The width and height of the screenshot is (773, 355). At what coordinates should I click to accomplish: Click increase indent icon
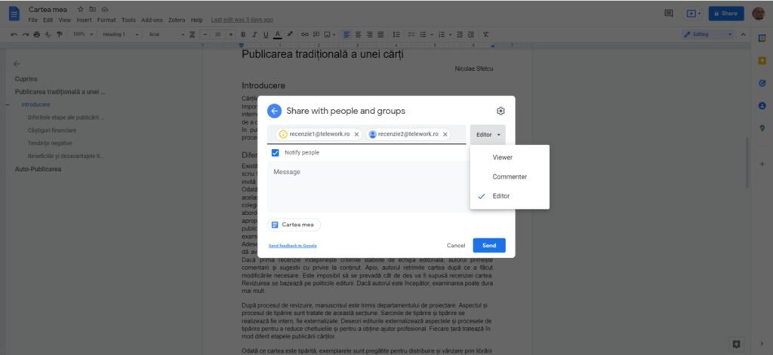471,35
